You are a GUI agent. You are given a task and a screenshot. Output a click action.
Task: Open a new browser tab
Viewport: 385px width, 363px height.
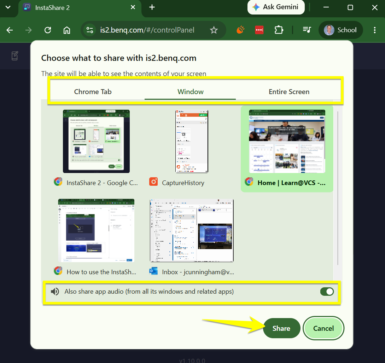pos(152,7)
